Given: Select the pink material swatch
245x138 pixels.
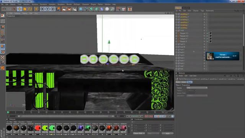Looking at the screenshot, I should pyautogui.click(x=123, y=128).
